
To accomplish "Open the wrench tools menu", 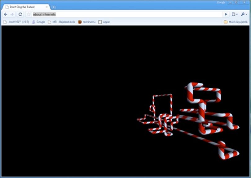I will pyautogui.click(x=244, y=14).
